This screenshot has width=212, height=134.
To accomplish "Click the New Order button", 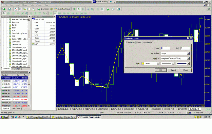I will pyautogui.click(x=43, y=9).
